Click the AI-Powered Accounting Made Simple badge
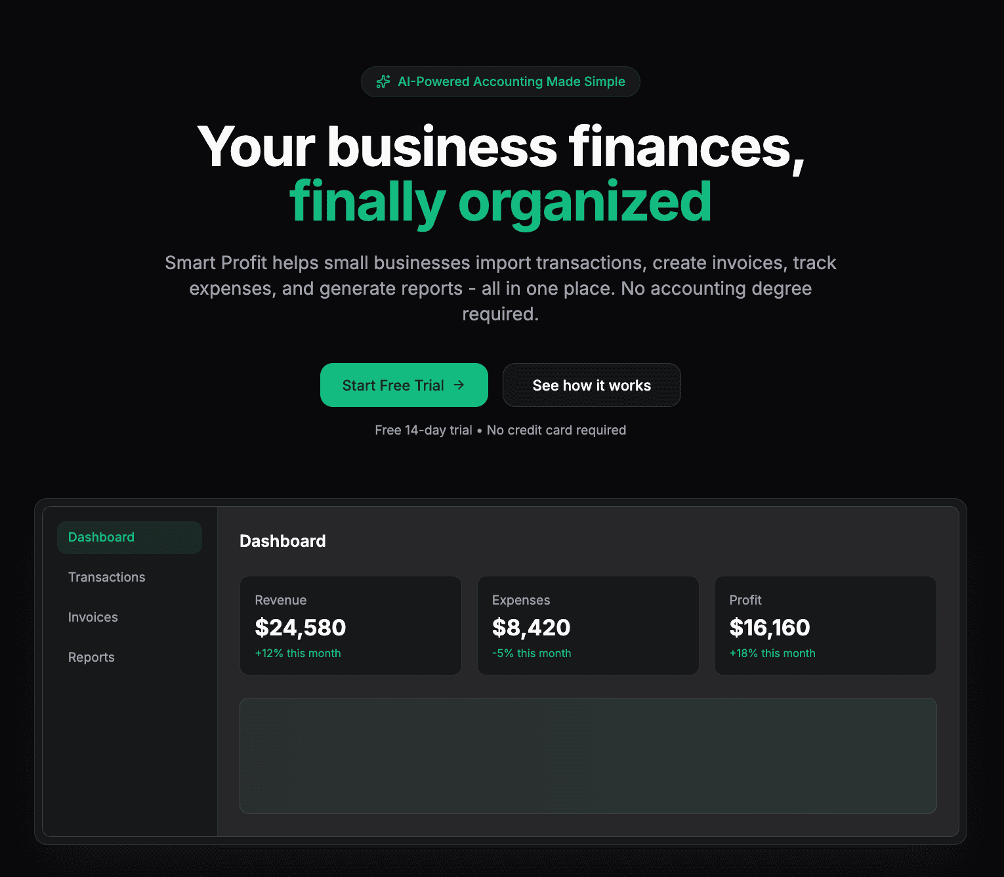 point(500,81)
